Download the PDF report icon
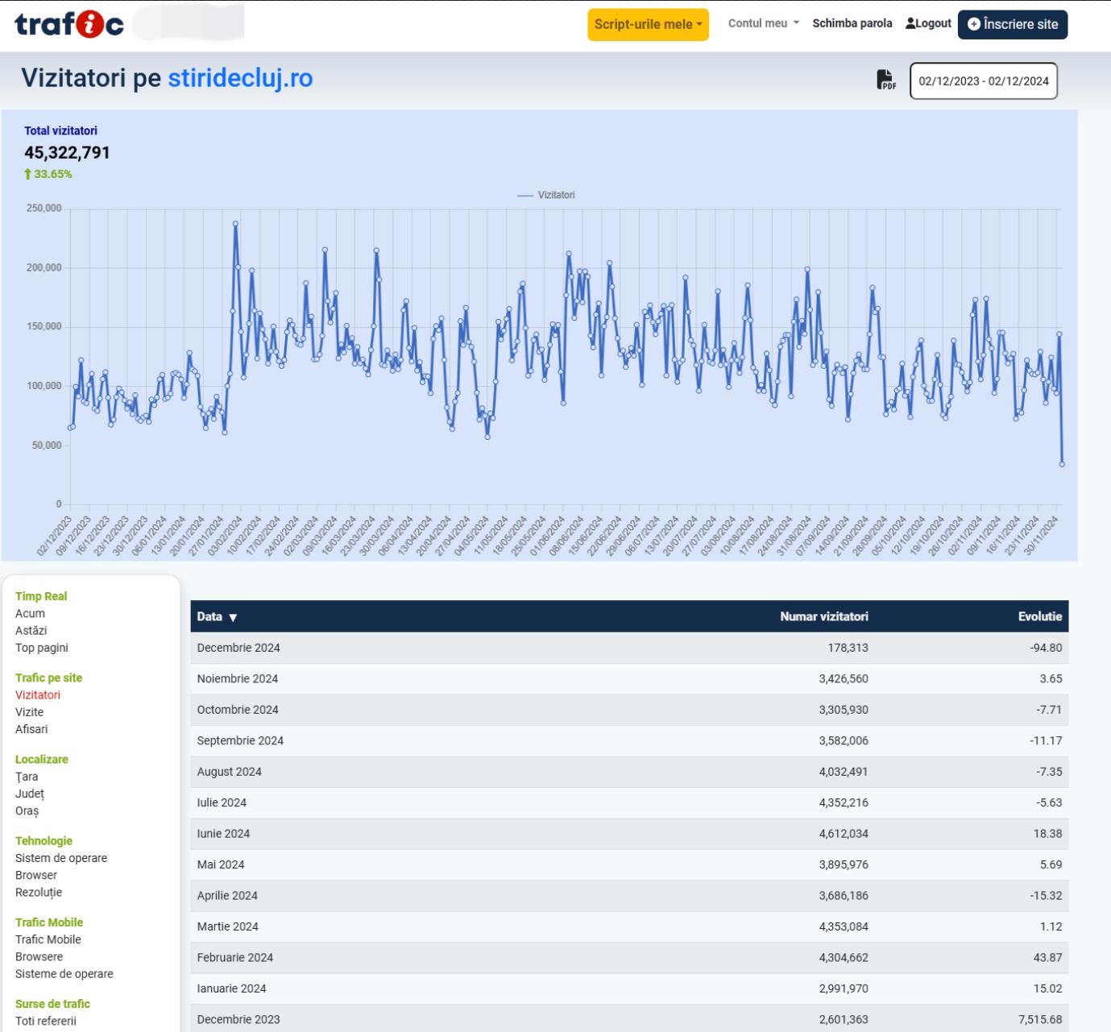1111x1032 pixels. coord(885,80)
